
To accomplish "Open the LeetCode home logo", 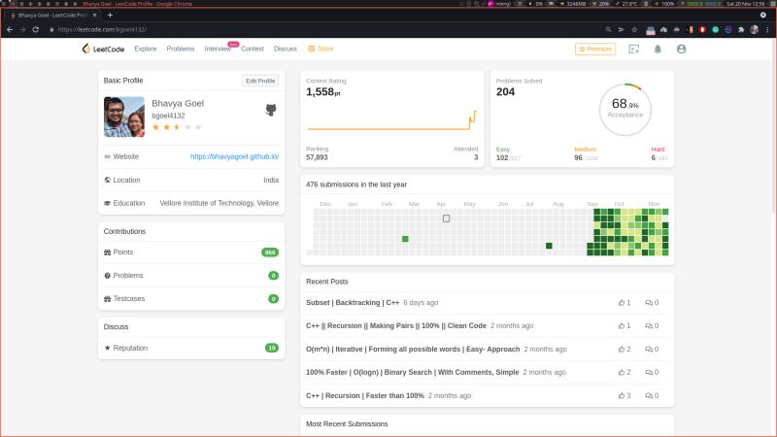I will 103,49.
